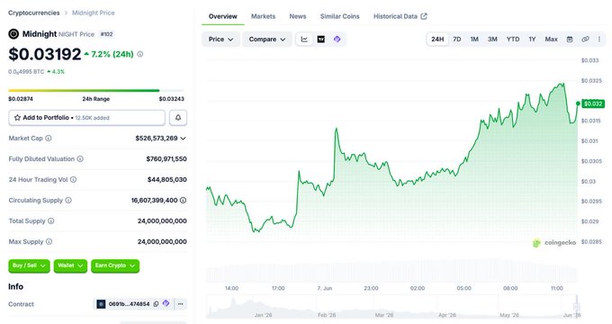Click the purple diamond chart icon
The width and height of the screenshot is (612, 324).
click(x=337, y=39)
